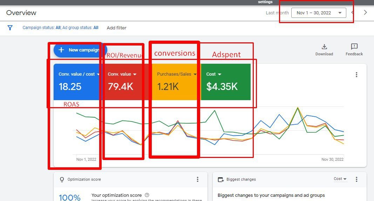Open the green Cost metric dropdown

click(220, 74)
